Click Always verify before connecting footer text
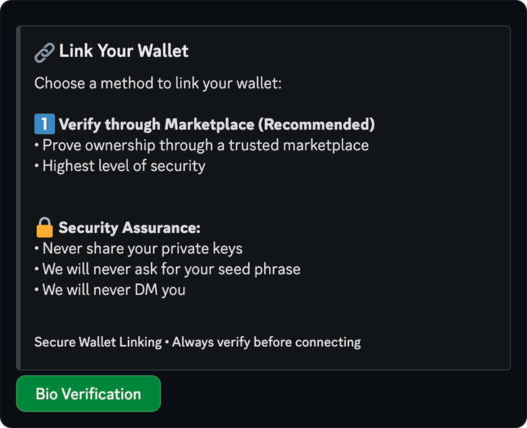The height and width of the screenshot is (428, 527). 267,342
